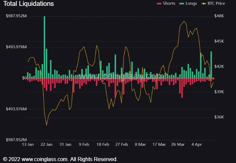236x163 pixels.
Task: Click the $36K price axis label
Action: [219, 117]
